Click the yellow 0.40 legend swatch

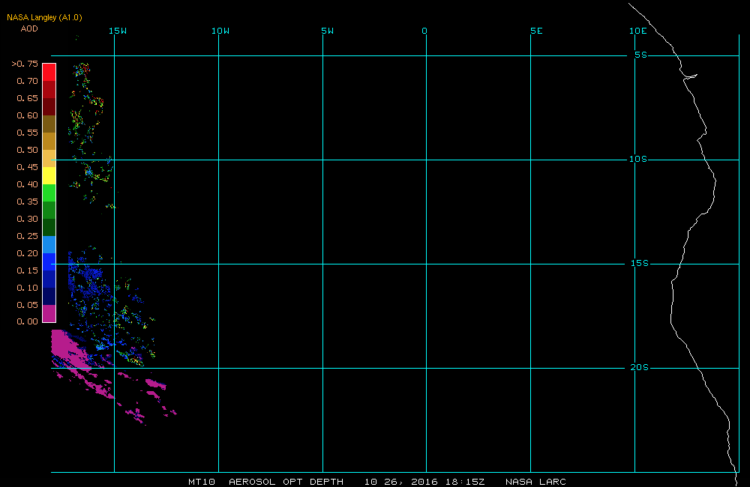(x=49, y=175)
